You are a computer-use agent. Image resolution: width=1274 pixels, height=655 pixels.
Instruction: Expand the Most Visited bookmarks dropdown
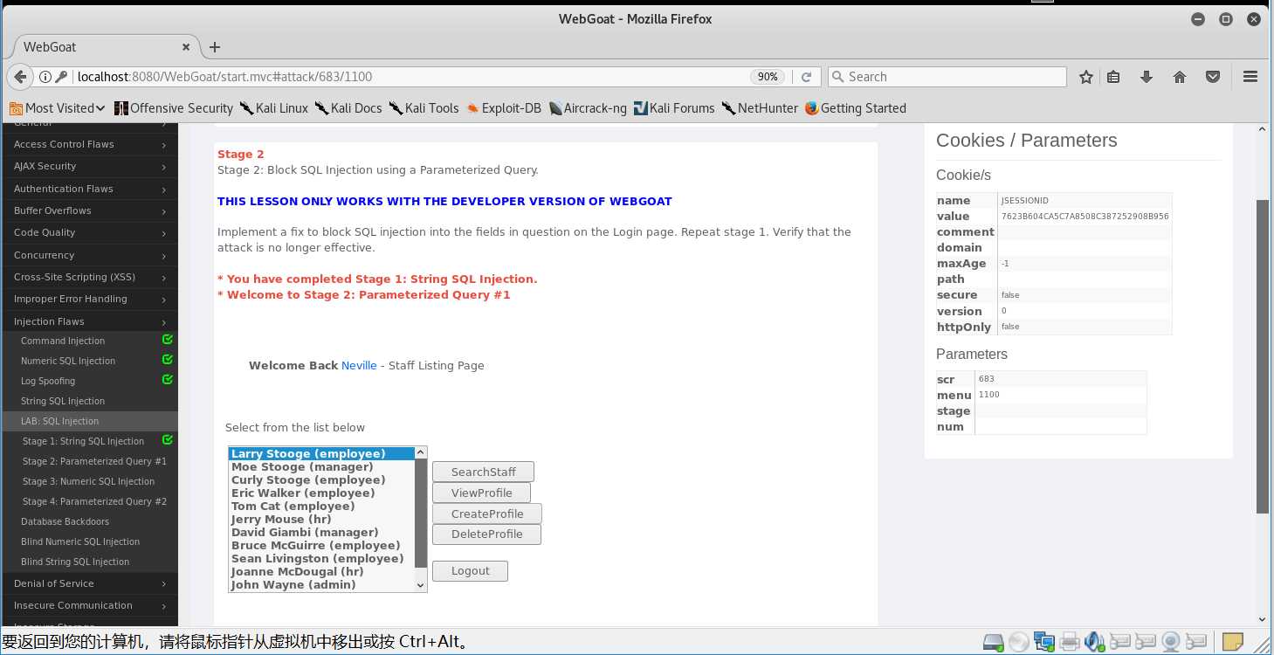click(x=57, y=108)
